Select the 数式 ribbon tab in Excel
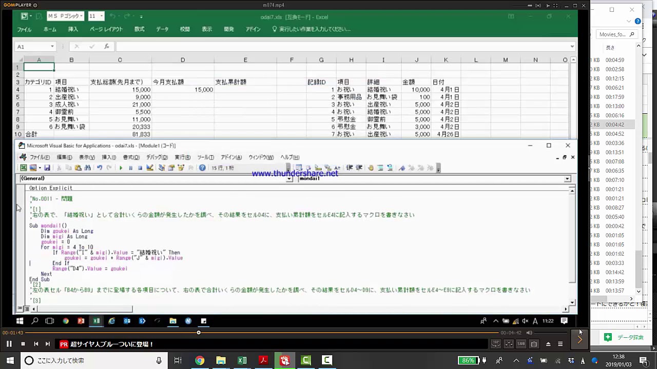This screenshot has height=369, width=657. click(x=139, y=29)
